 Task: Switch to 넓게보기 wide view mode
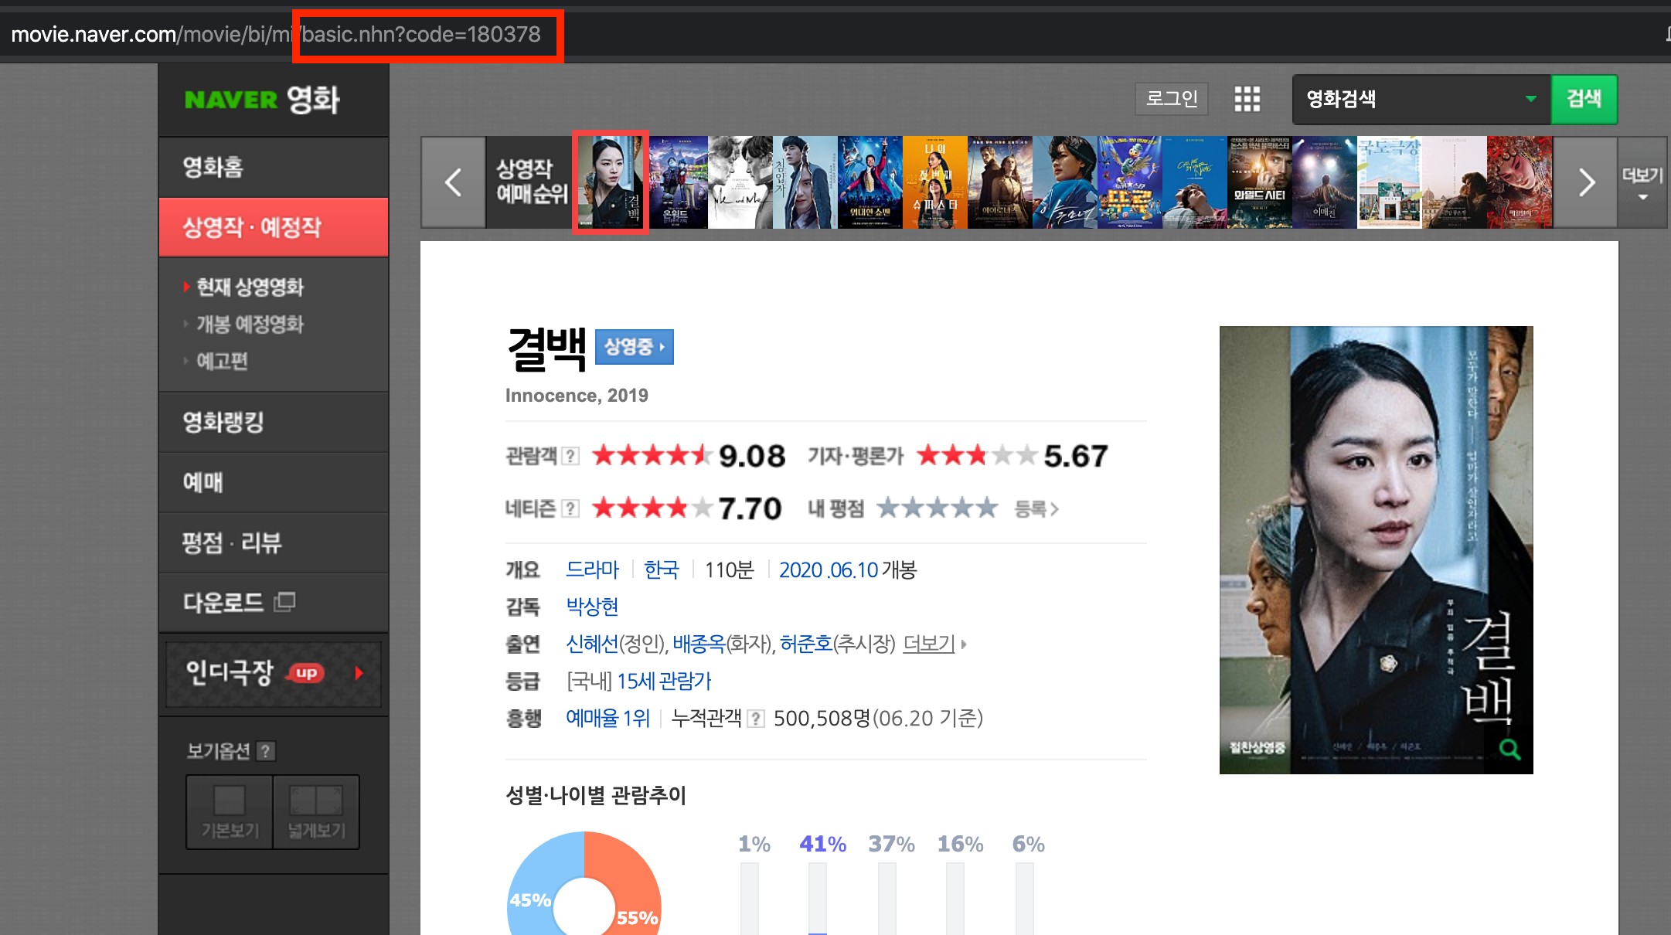coord(316,812)
